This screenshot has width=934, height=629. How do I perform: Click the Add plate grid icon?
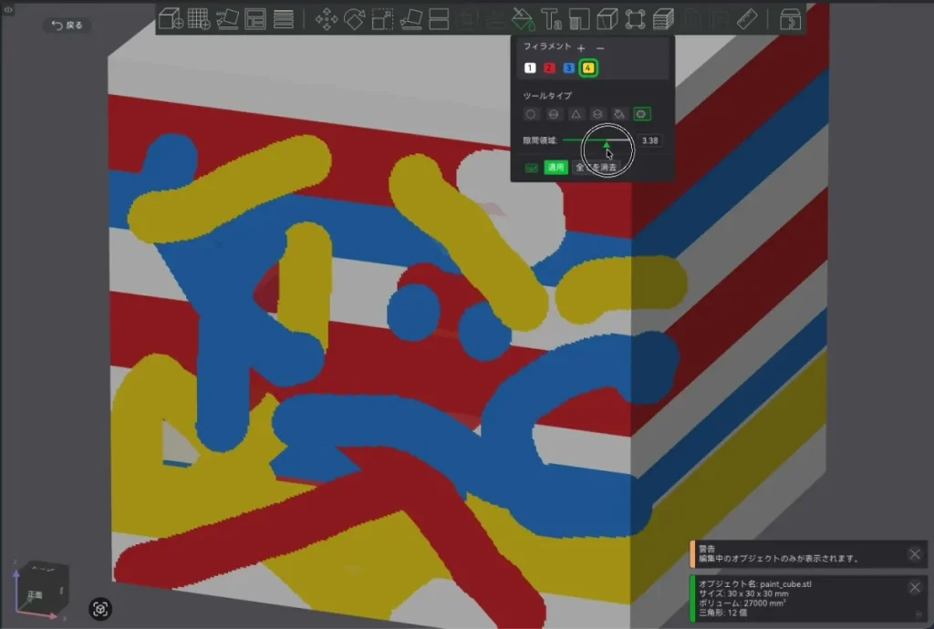199,19
